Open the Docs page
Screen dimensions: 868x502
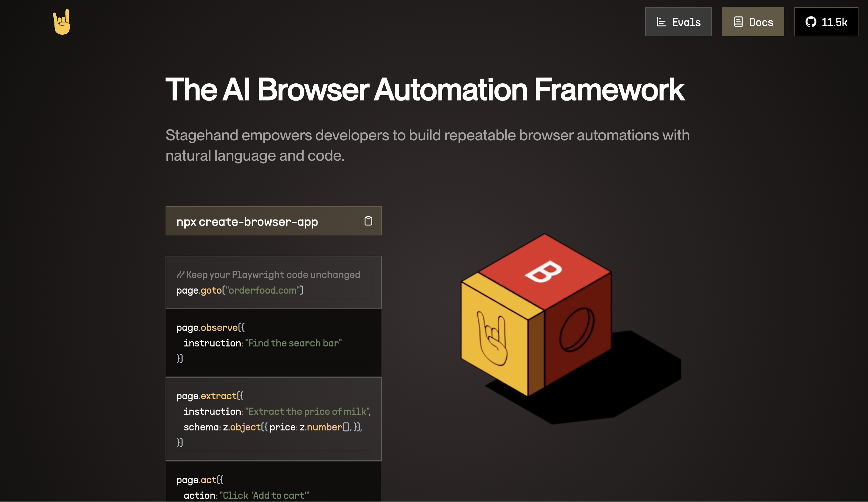(753, 22)
